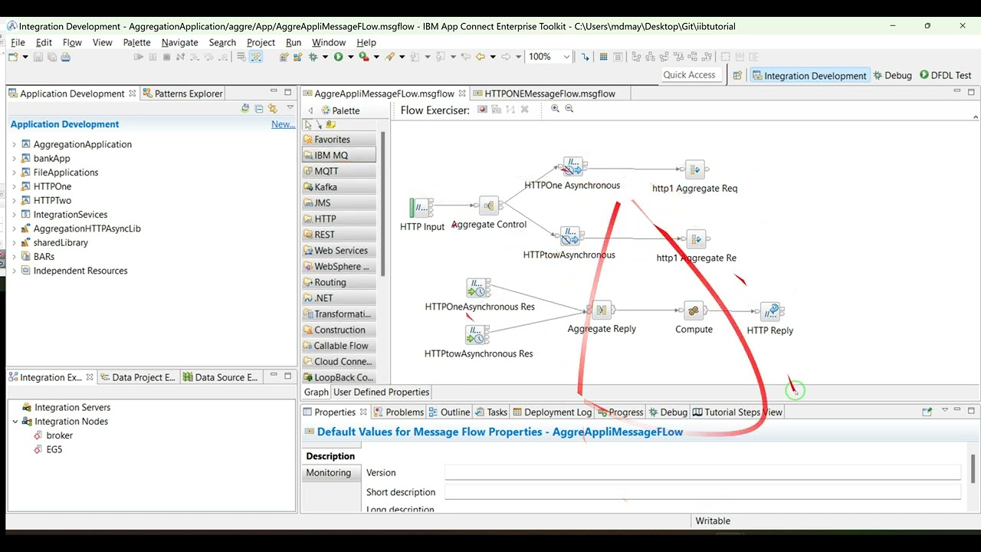This screenshot has width=981, height=552.
Task: Click the Forward navigation arrow icon
Action: click(506, 57)
